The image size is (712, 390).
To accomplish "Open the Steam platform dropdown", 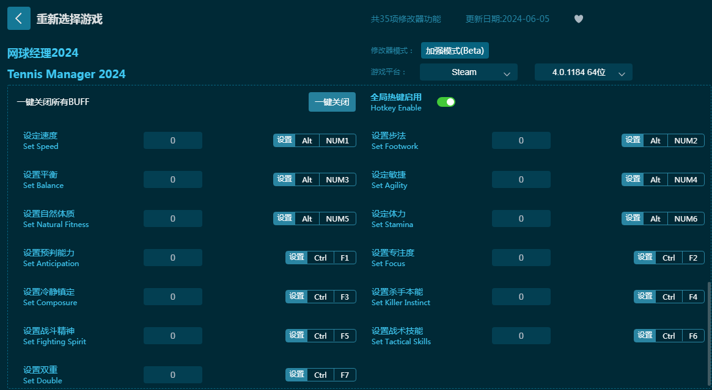I will pyautogui.click(x=469, y=72).
